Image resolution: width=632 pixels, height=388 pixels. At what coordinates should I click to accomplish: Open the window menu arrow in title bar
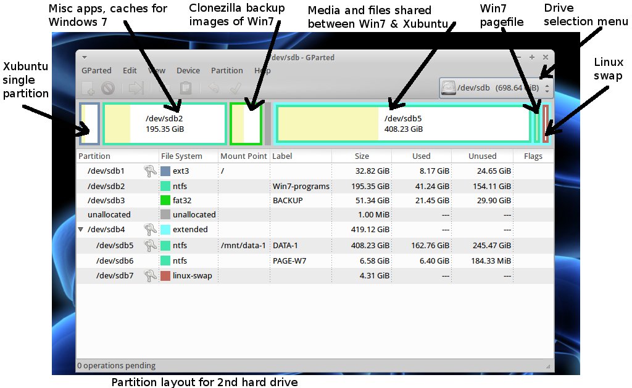click(84, 57)
